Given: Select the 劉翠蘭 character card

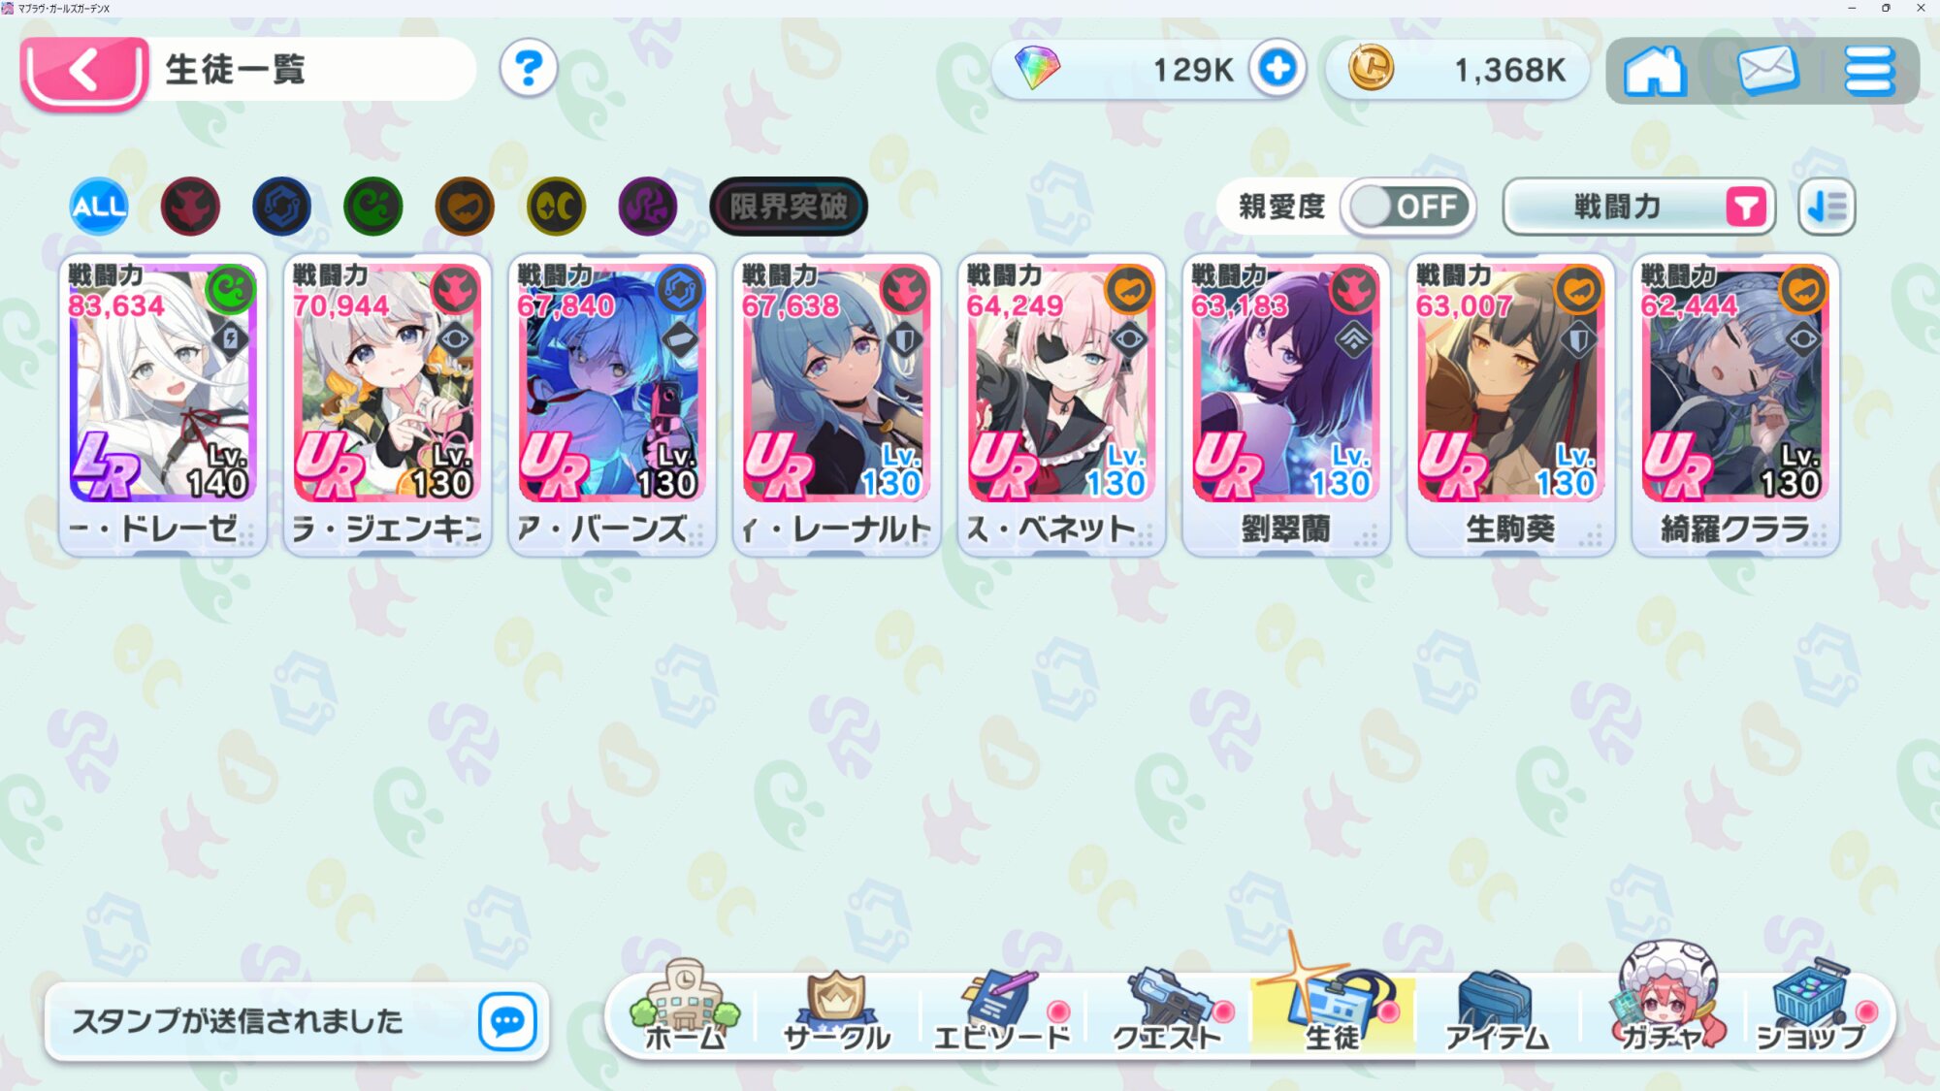Looking at the screenshot, I should [1286, 405].
